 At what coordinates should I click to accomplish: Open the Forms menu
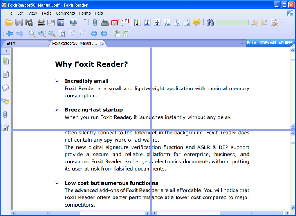pyautogui.click(x=85, y=13)
